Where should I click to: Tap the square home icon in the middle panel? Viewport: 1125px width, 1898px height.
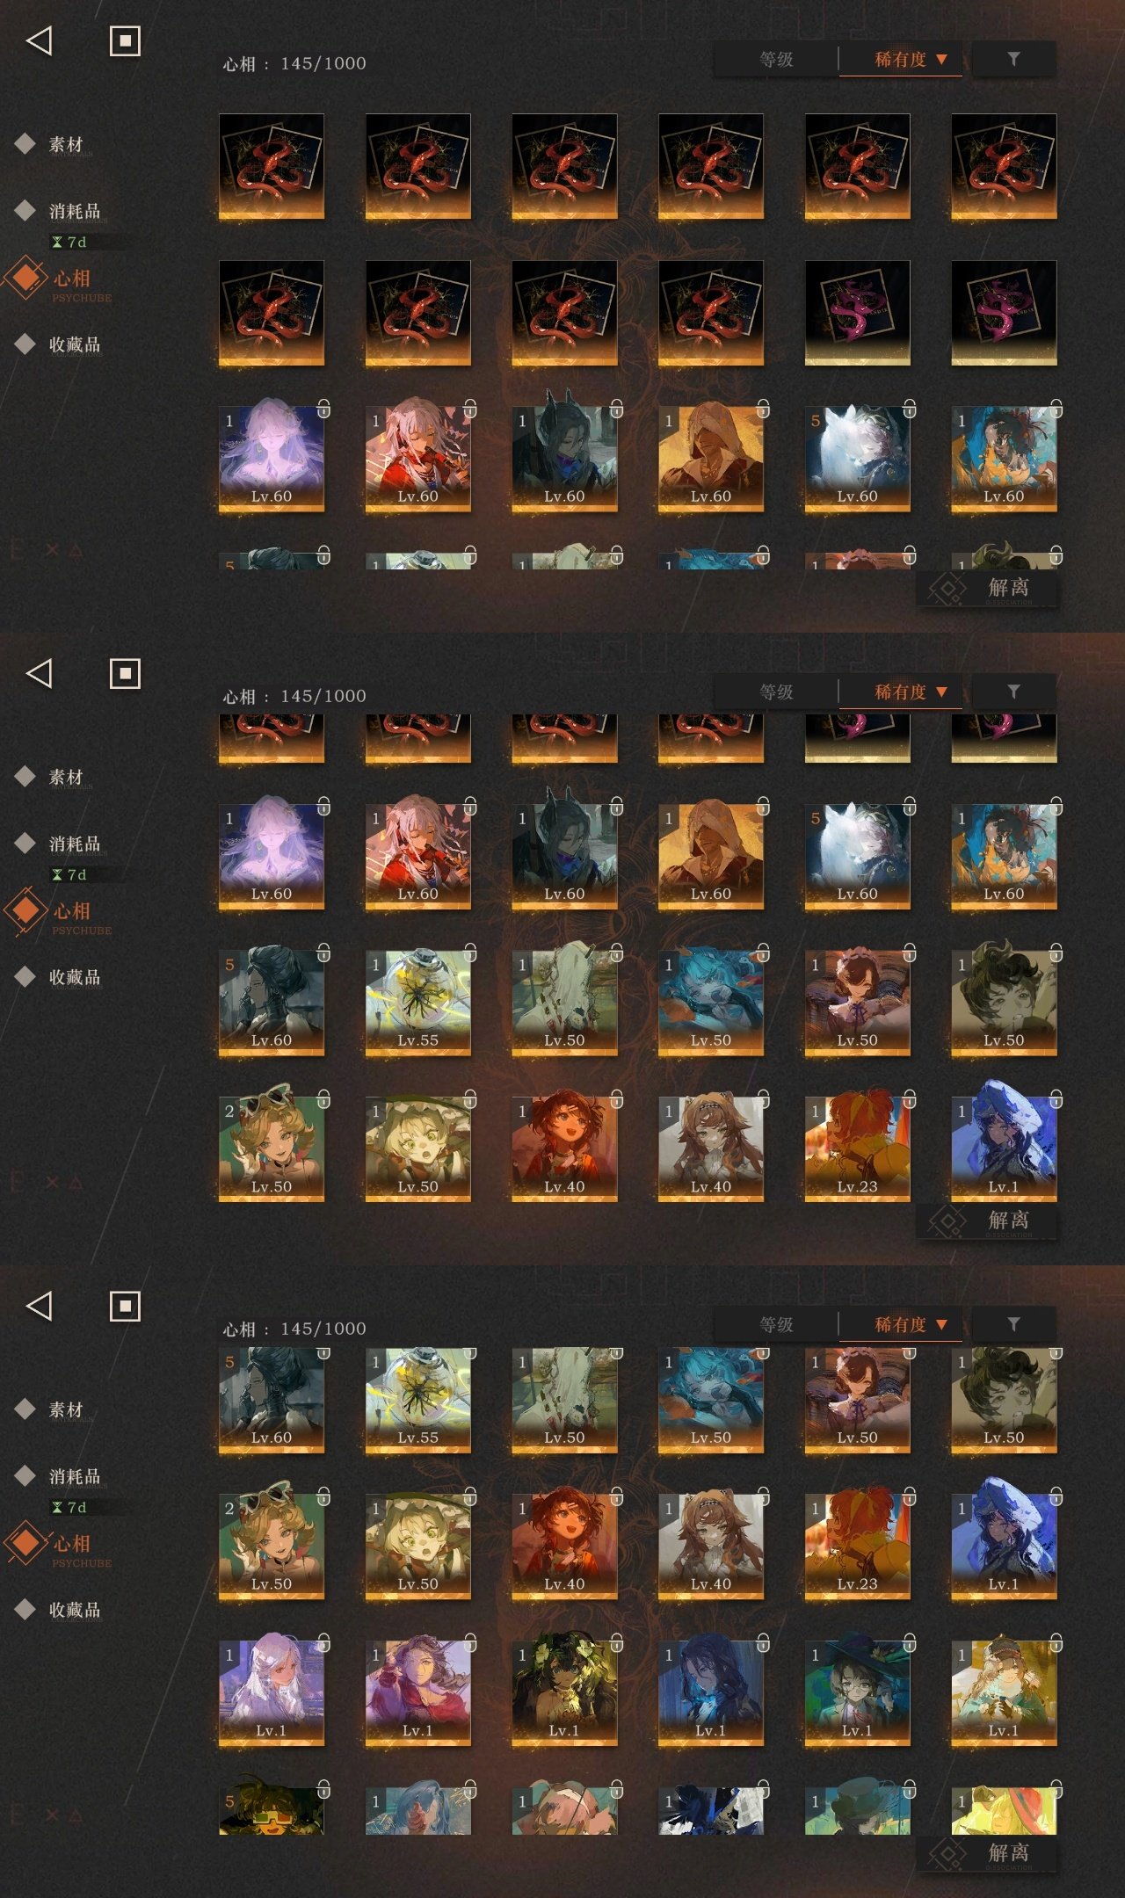point(125,674)
